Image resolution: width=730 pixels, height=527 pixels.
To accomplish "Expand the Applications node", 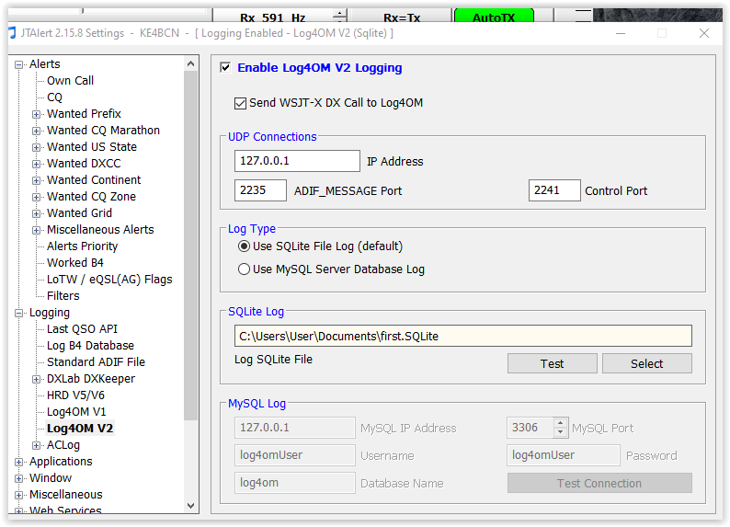I will click(x=18, y=462).
